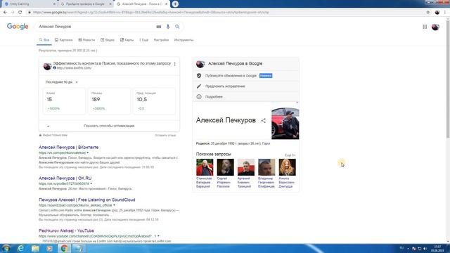Share Алексей Печкуров knowledge panel

click(264, 120)
